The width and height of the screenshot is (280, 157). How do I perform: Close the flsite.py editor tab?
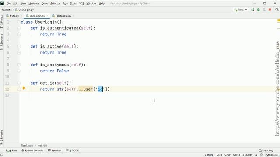coord(21,16)
